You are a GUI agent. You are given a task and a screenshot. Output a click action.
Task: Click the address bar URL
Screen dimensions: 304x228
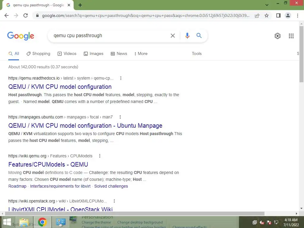(146, 15)
